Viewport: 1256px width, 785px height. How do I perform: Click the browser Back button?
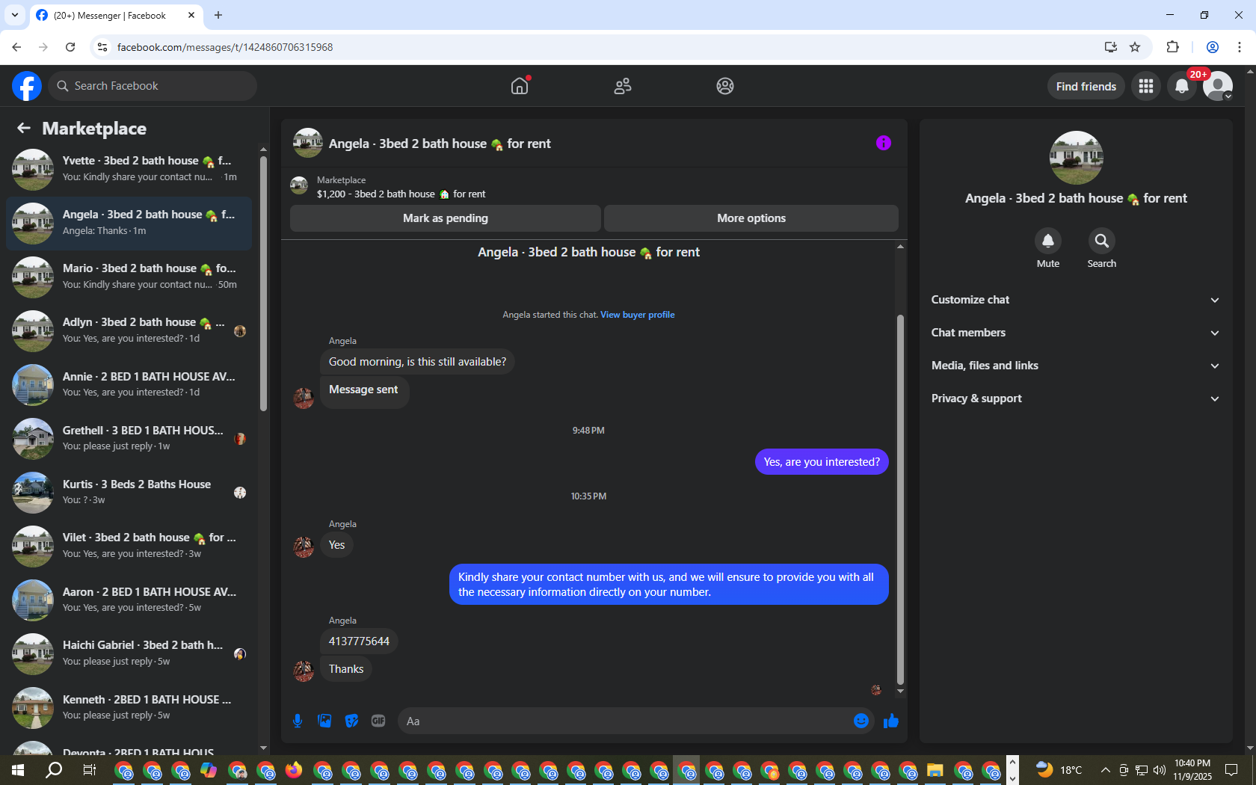(16, 47)
